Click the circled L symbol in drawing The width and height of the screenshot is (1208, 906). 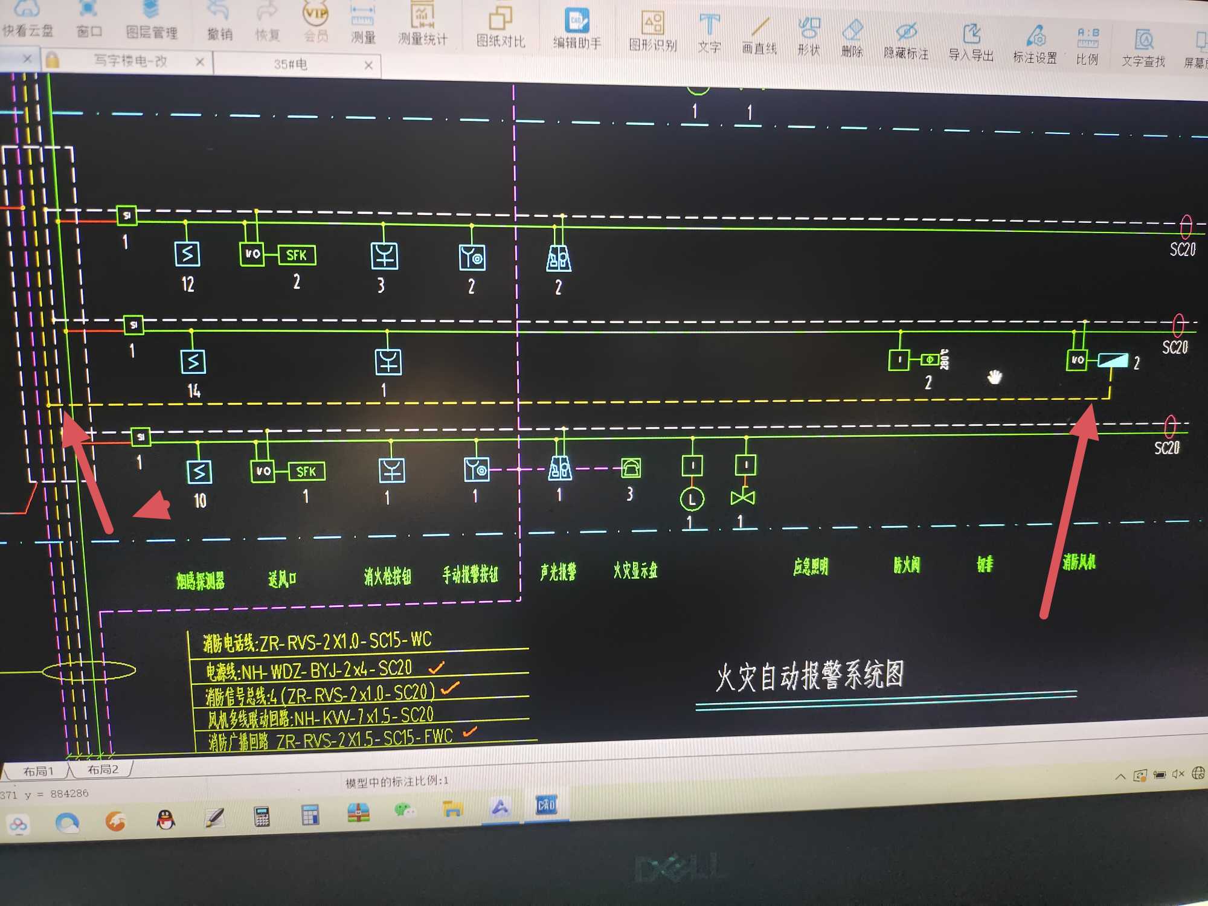692,500
